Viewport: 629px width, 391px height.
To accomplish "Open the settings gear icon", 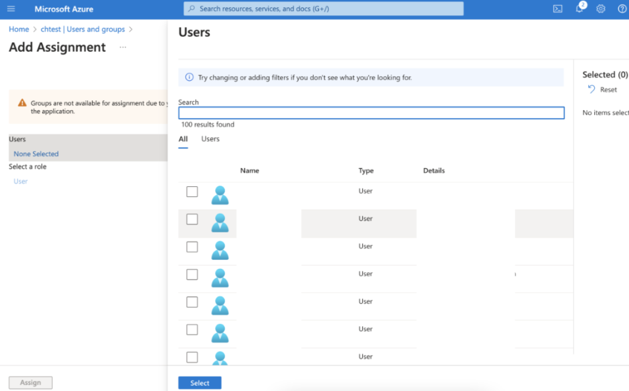I will click(x=601, y=9).
